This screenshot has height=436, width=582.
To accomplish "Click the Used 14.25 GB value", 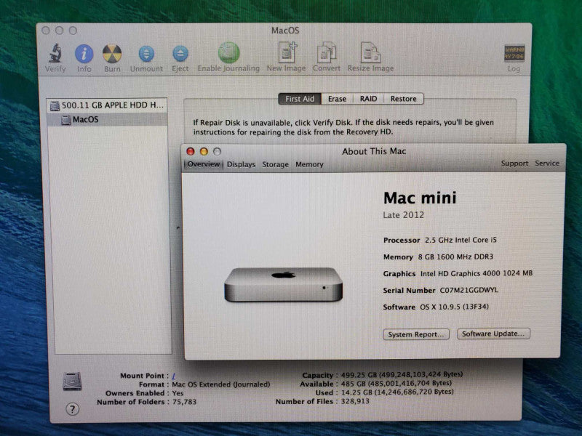I will 397,392.
